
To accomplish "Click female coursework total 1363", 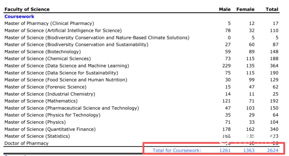I will pyautogui.click(x=249, y=150).
